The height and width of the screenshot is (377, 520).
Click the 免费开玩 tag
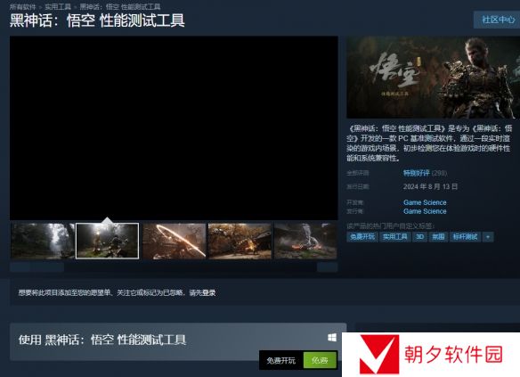[362, 236]
